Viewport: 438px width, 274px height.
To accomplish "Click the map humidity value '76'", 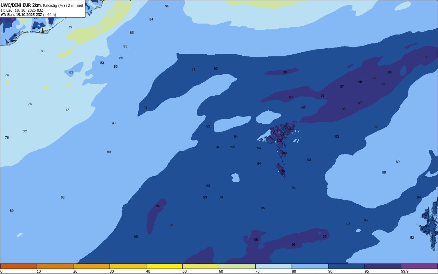I will (x=30, y=104).
